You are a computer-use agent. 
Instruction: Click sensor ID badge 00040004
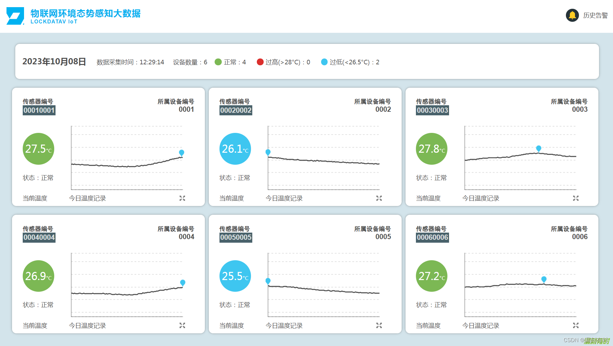pyautogui.click(x=39, y=237)
